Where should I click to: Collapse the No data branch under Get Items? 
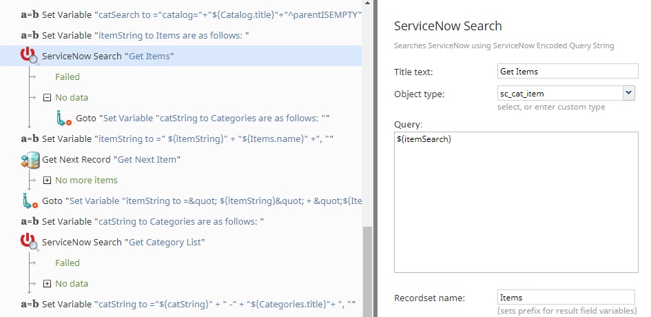[48, 98]
